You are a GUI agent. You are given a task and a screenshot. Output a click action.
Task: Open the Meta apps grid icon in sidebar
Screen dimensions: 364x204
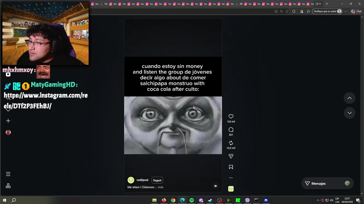coord(8,186)
